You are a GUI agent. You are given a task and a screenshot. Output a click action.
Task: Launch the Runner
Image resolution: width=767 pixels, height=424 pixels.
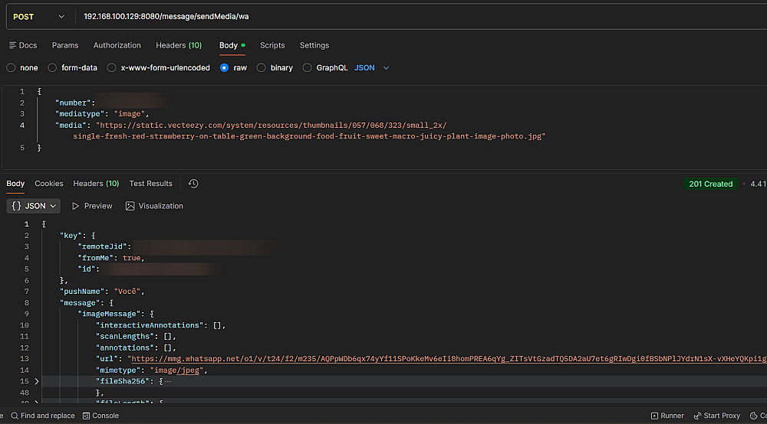click(667, 416)
